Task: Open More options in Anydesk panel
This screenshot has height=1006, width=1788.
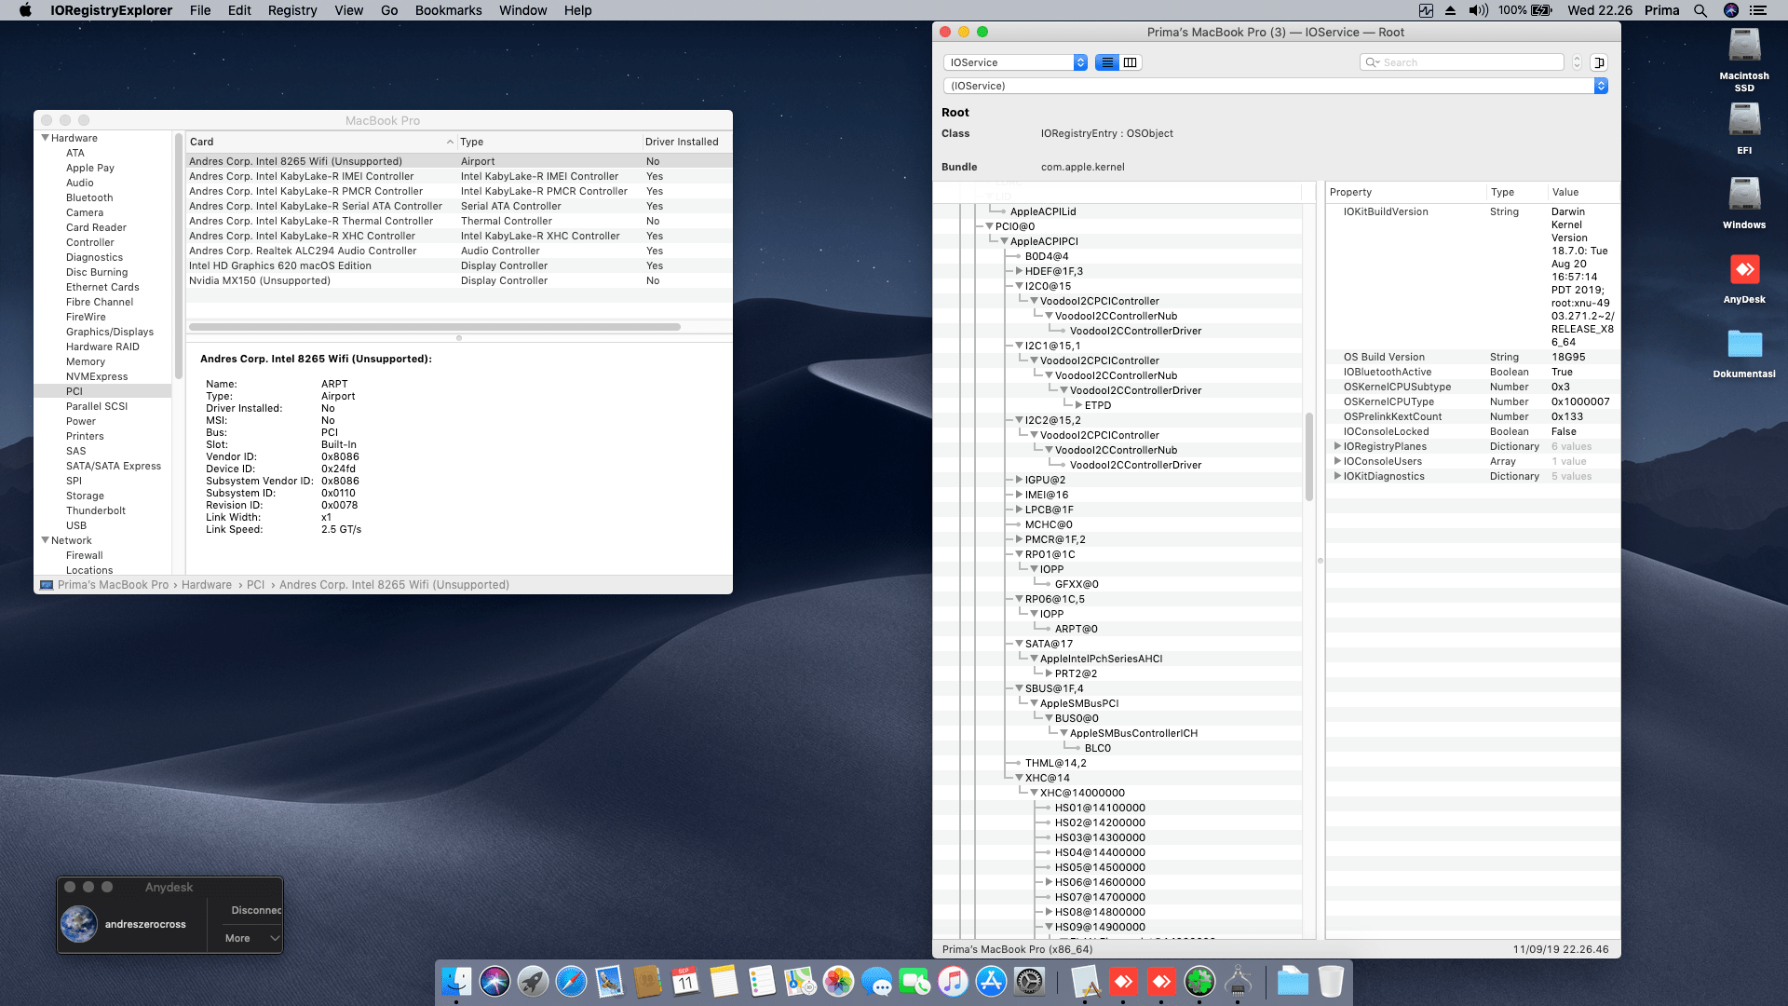Action: click(251, 938)
